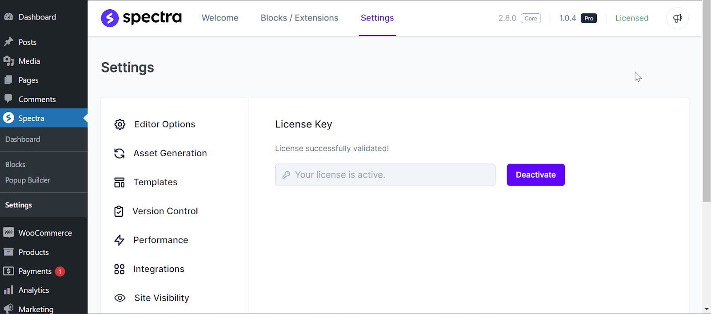Click the Templates layout icon
The height and width of the screenshot is (314, 711).
[120, 183]
